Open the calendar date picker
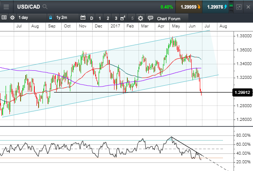Image resolution: width=253 pixels, height=171 pixels. pos(83,18)
